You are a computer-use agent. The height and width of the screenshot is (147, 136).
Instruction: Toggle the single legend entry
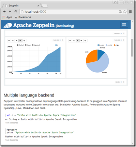116,45
